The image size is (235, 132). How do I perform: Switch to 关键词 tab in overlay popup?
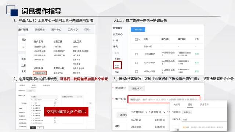pyautogui.click(x=177, y=104)
